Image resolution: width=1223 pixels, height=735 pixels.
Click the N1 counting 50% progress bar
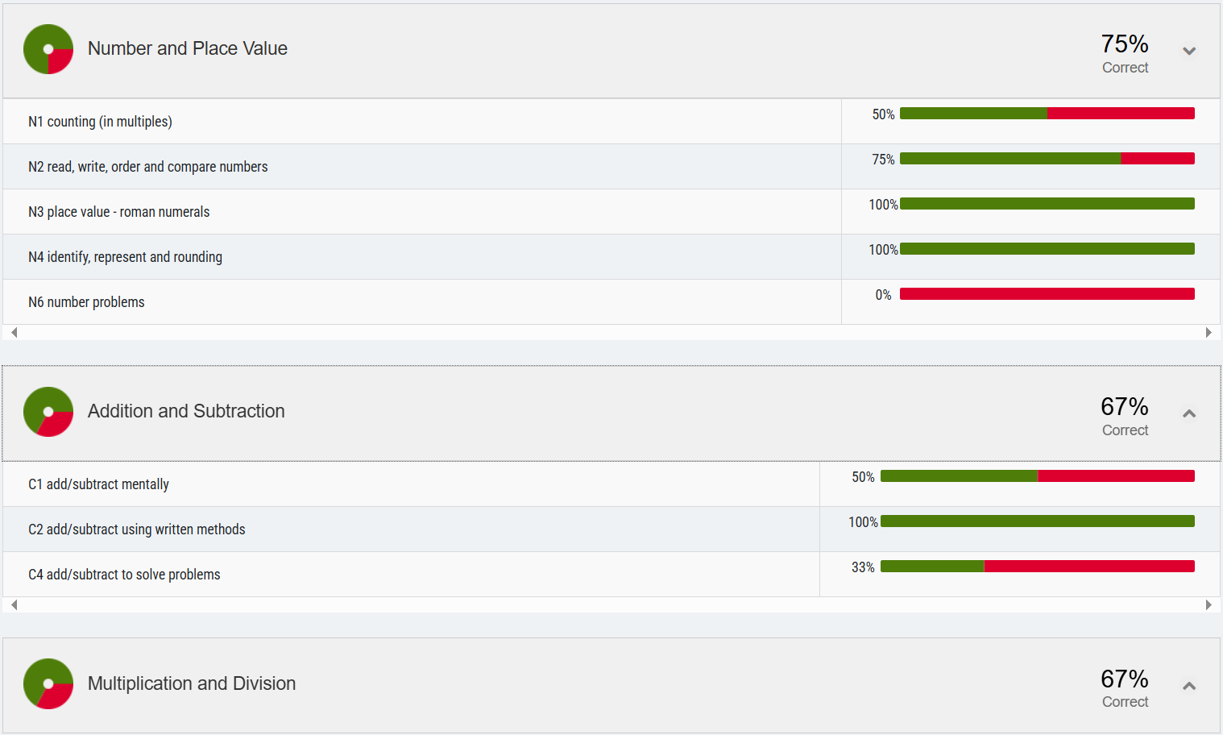coord(1047,114)
